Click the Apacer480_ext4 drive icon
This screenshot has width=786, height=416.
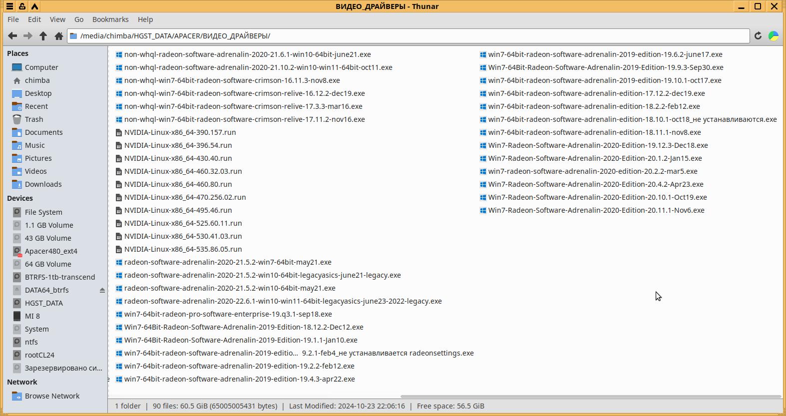[x=17, y=251]
